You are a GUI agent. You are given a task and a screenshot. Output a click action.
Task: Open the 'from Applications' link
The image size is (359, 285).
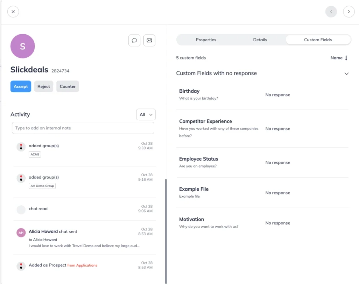(82, 265)
